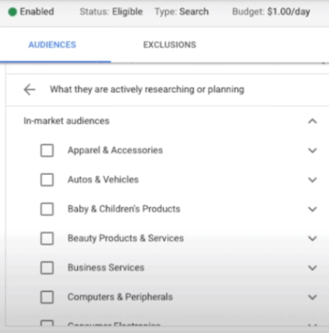Click the Type: Search text
The height and width of the screenshot is (333, 329).
click(182, 12)
